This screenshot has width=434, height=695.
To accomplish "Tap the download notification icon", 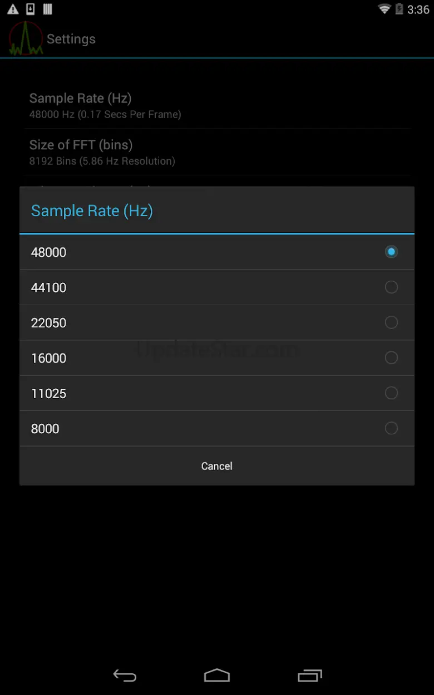I will [30, 9].
